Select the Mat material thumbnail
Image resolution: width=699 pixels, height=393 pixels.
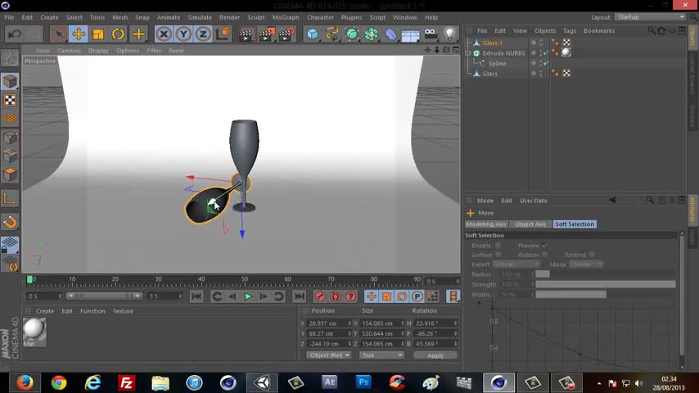[x=34, y=330]
